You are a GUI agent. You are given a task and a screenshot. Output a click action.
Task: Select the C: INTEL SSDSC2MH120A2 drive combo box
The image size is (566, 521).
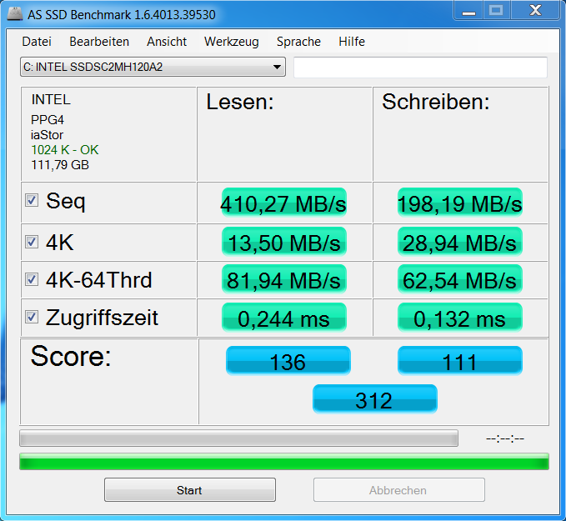coord(153,67)
